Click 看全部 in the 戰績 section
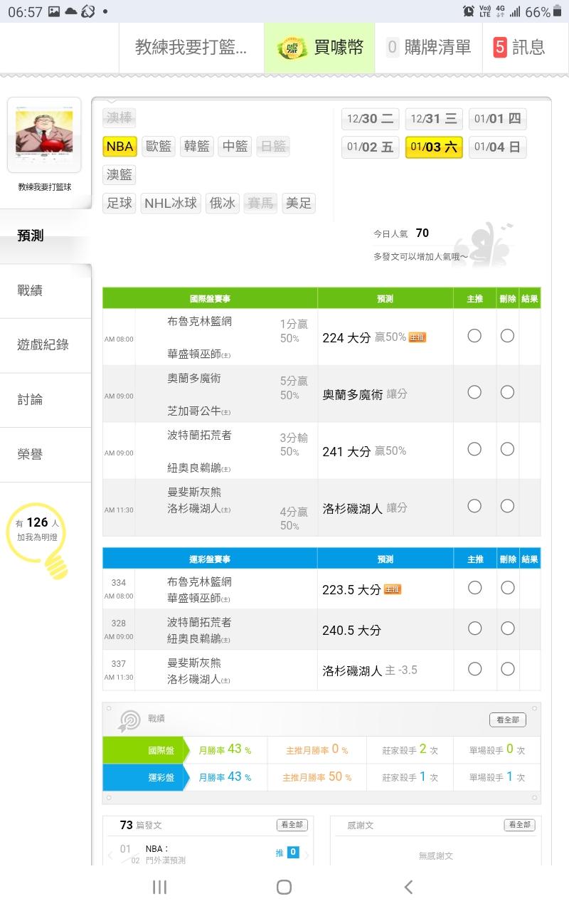 [x=508, y=720]
